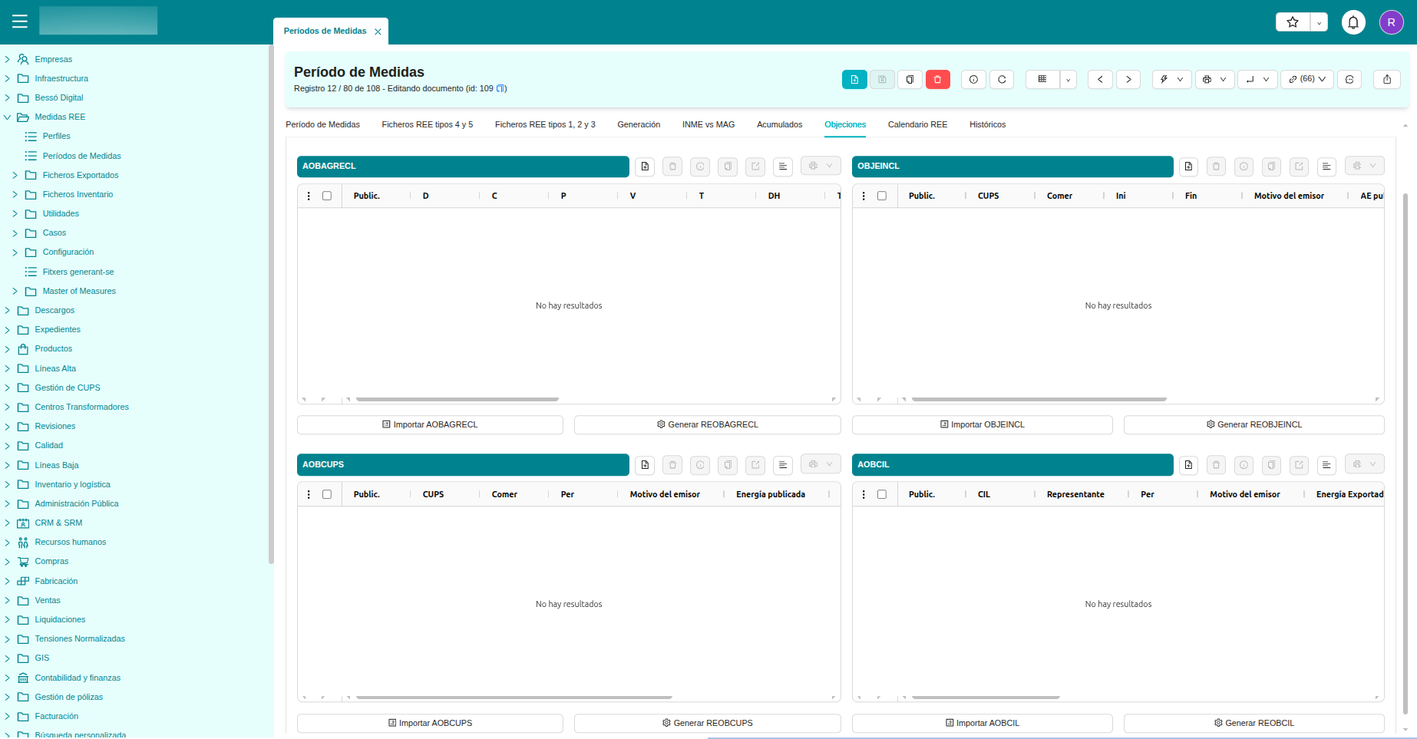
Task: Open the Calendario REE tab
Action: pyautogui.click(x=917, y=124)
